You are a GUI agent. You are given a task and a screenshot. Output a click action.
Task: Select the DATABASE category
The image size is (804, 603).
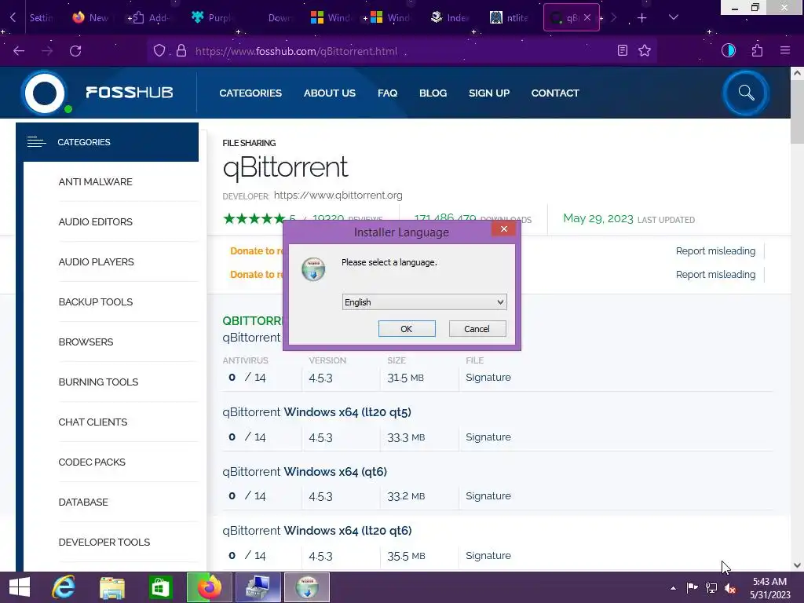tap(83, 502)
